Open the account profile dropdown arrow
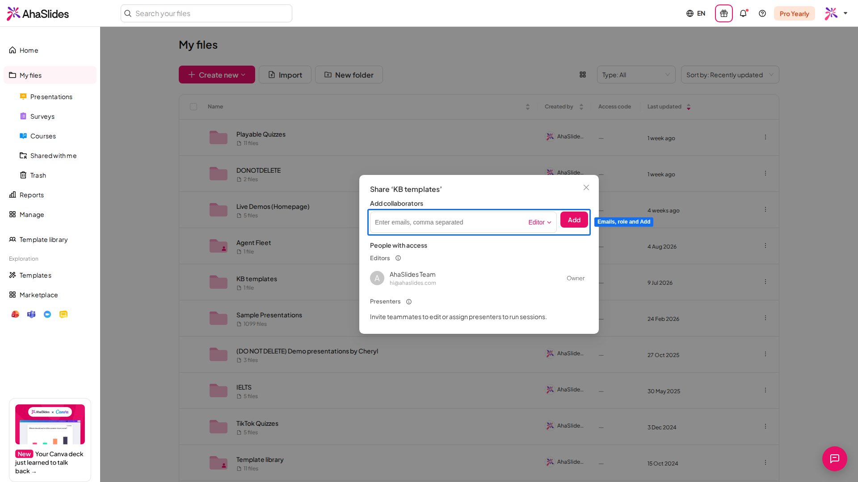 coord(845,13)
